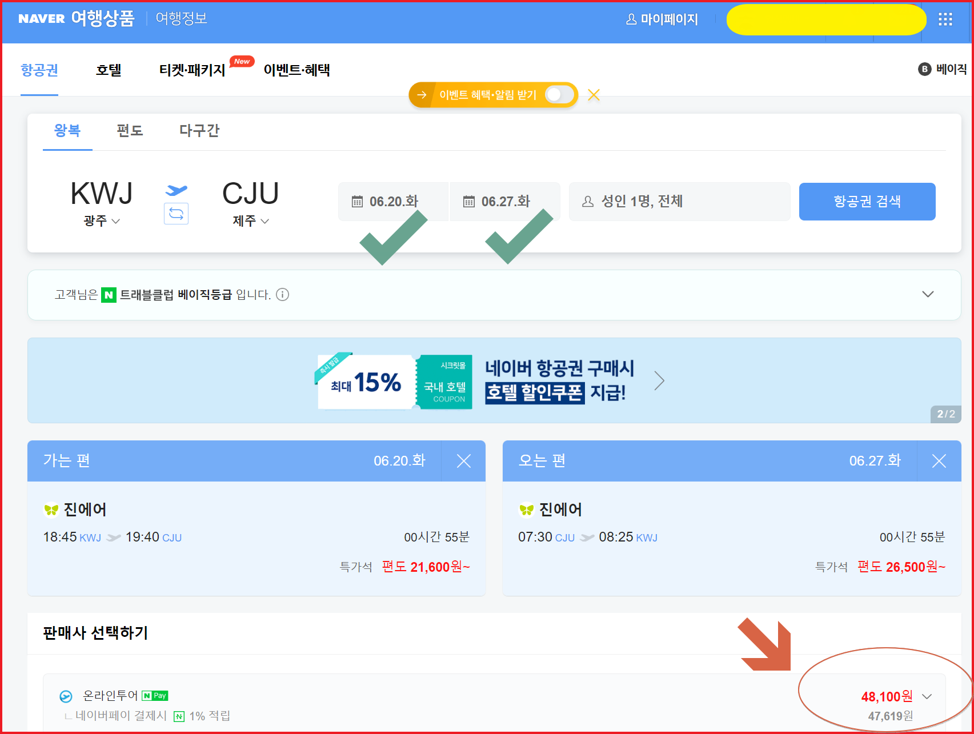This screenshot has height=734, width=974.
Task: Swap departure and arrival airports icon
Action: [x=176, y=214]
